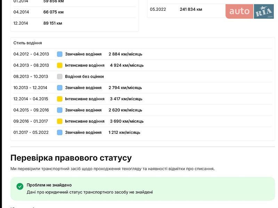Click the date '04.2014' in mileage list
The width and height of the screenshot is (278, 208).
coord(21,12)
